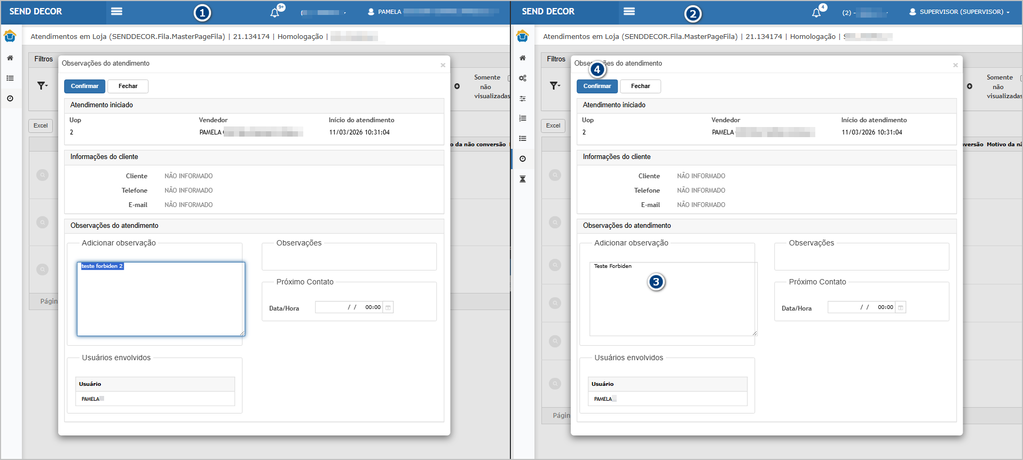Screen dimensions: 1023x460
Task: Click the sliders icon in SUPERVISOR sidebar
Action: 523,98
